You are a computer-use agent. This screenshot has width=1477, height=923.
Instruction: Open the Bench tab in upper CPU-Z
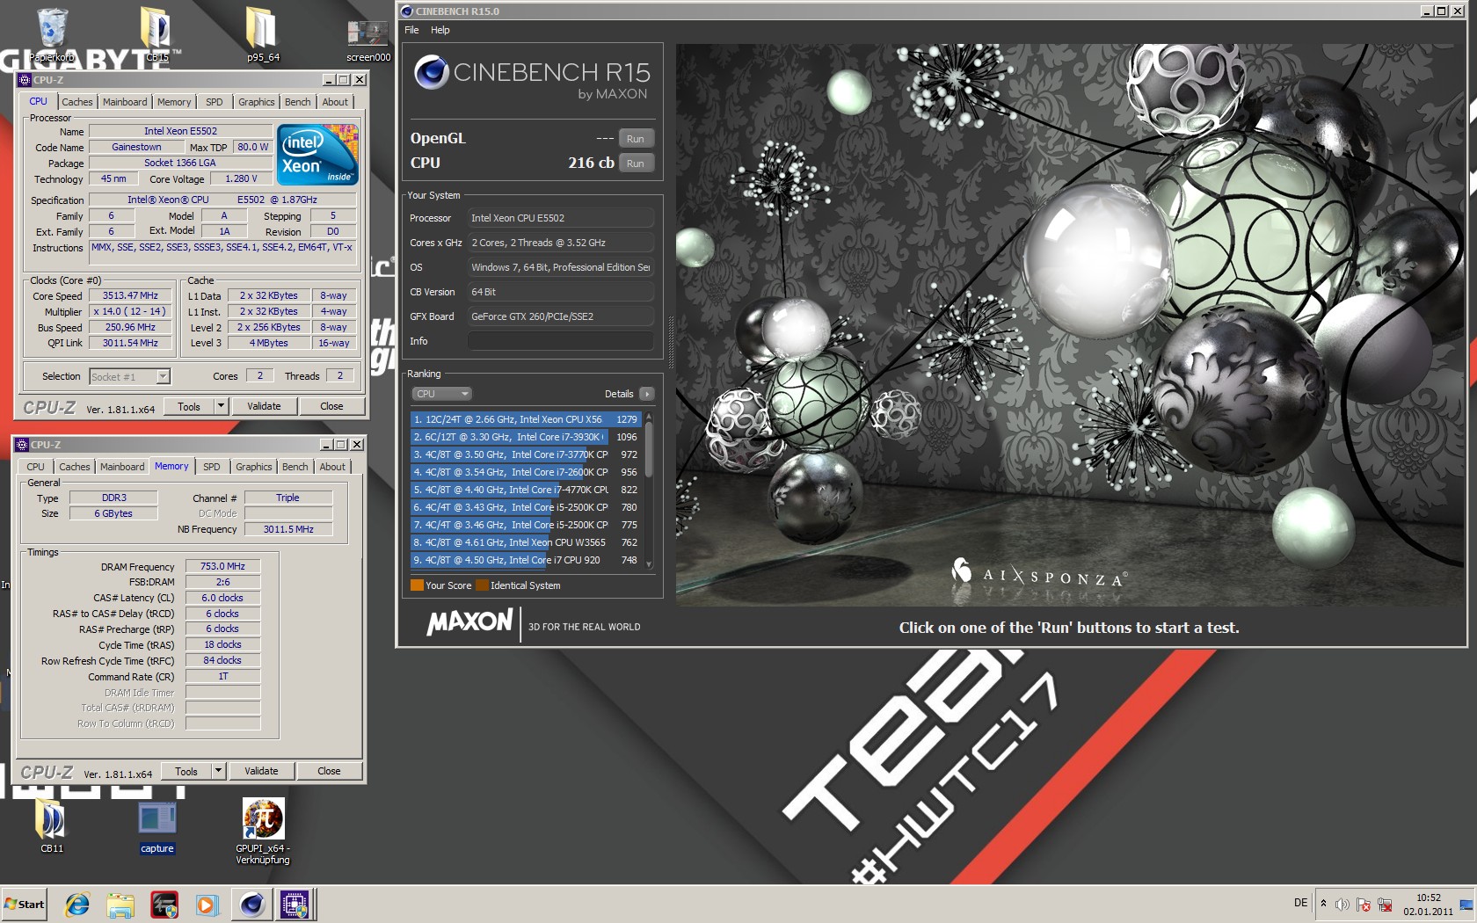point(297,102)
